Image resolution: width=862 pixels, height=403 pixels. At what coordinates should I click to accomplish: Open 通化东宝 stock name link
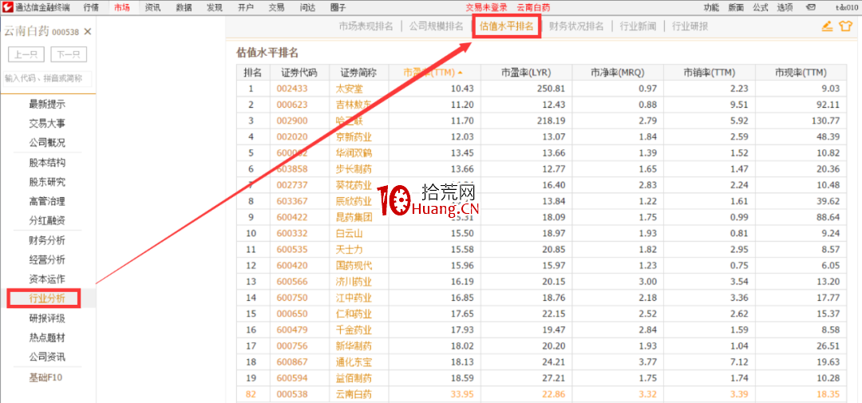coord(354,362)
